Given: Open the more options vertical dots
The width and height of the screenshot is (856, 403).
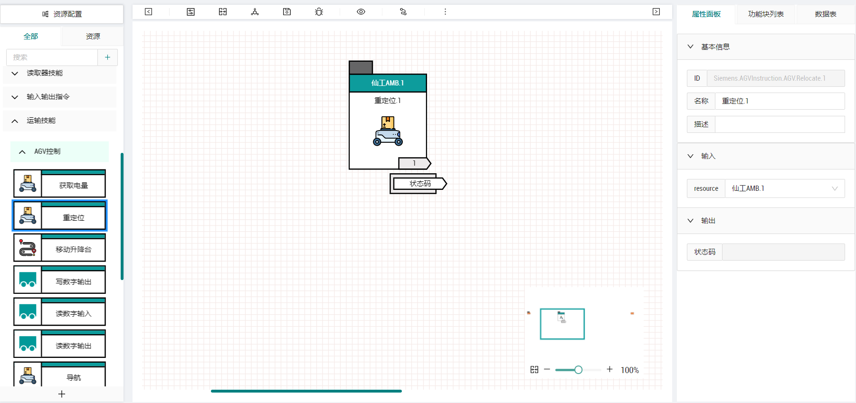Looking at the screenshot, I should tap(445, 12).
